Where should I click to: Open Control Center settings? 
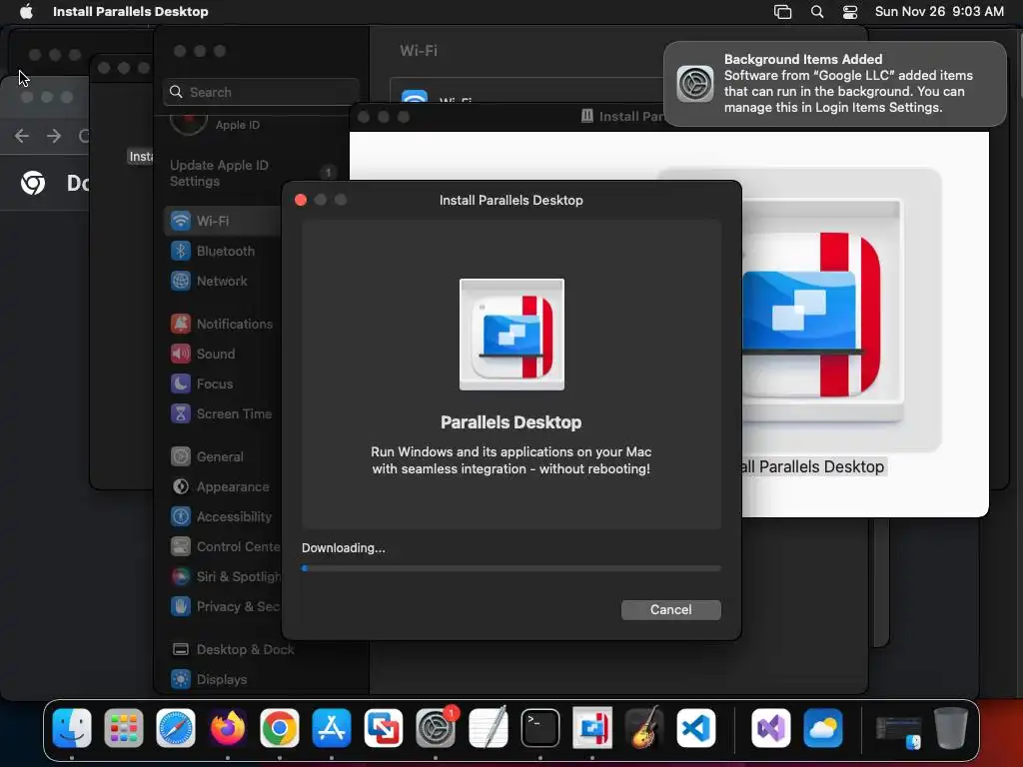pyautogui.click(x=223, y=547)
